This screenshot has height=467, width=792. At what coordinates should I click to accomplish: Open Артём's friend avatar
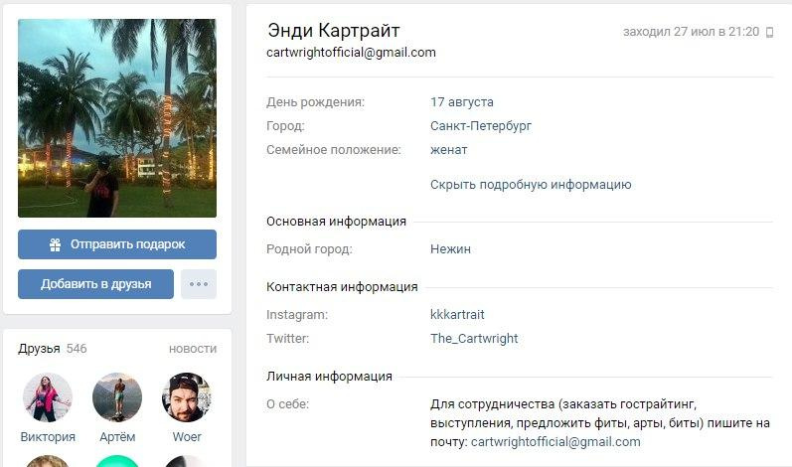[x=117, y=397]
